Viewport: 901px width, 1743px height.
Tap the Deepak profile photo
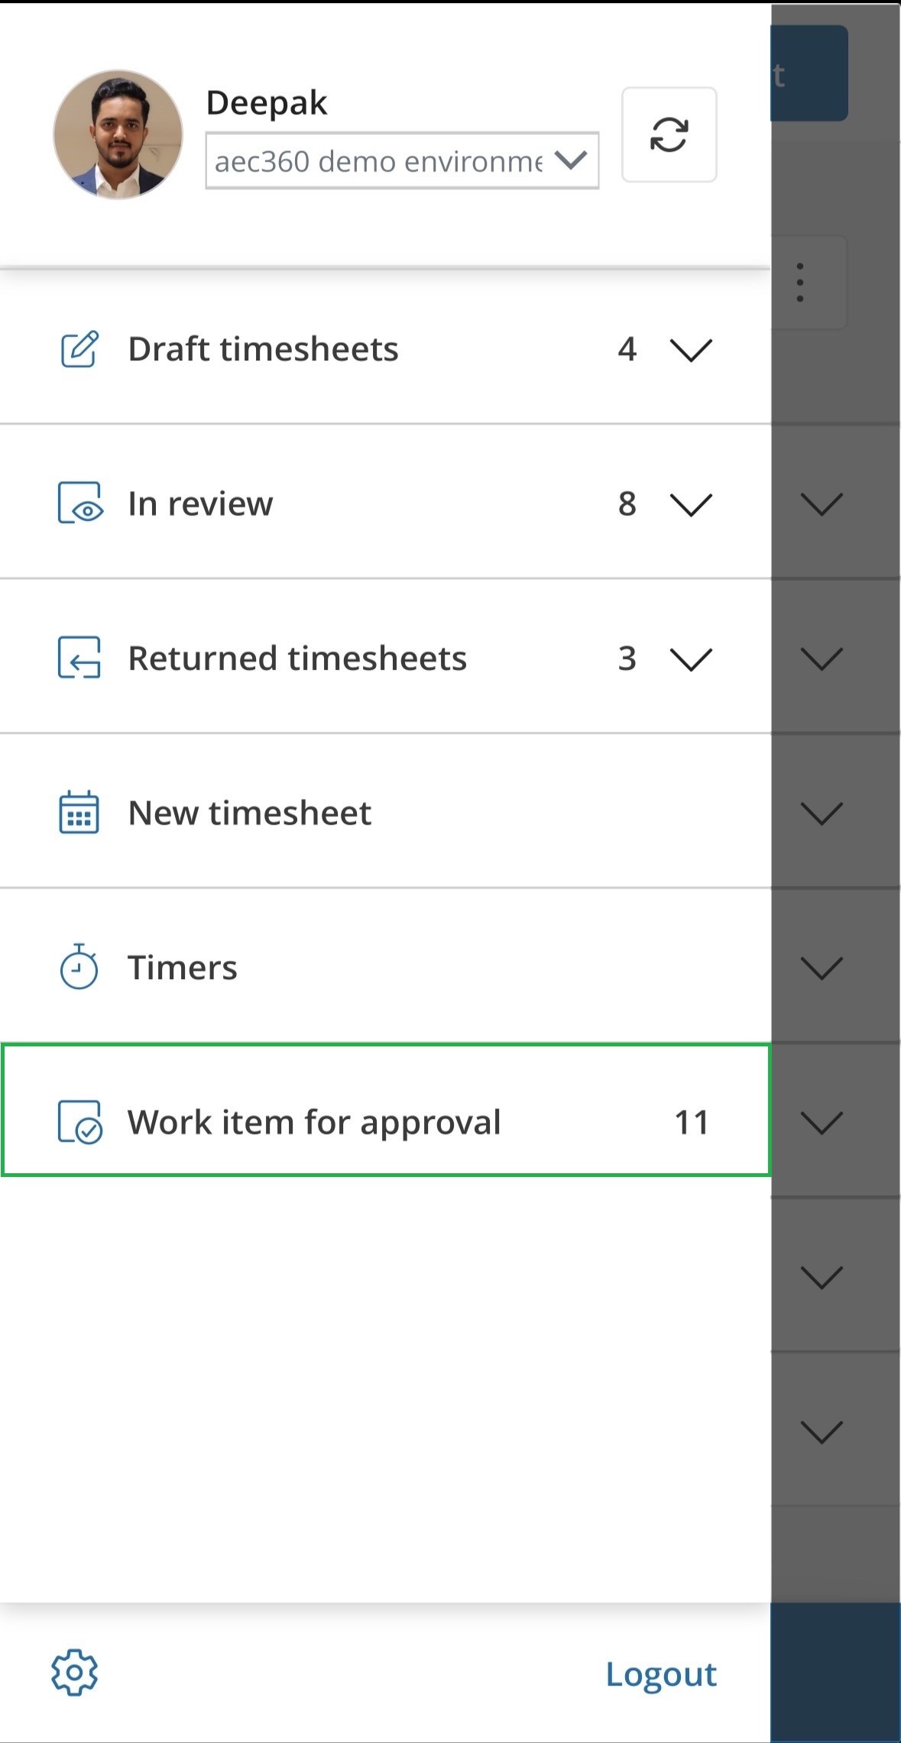click(x=118, y=135)
